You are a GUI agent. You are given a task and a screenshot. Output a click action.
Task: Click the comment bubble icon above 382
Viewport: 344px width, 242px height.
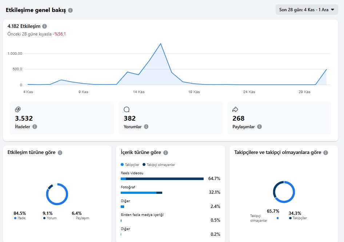coord(127,109)
